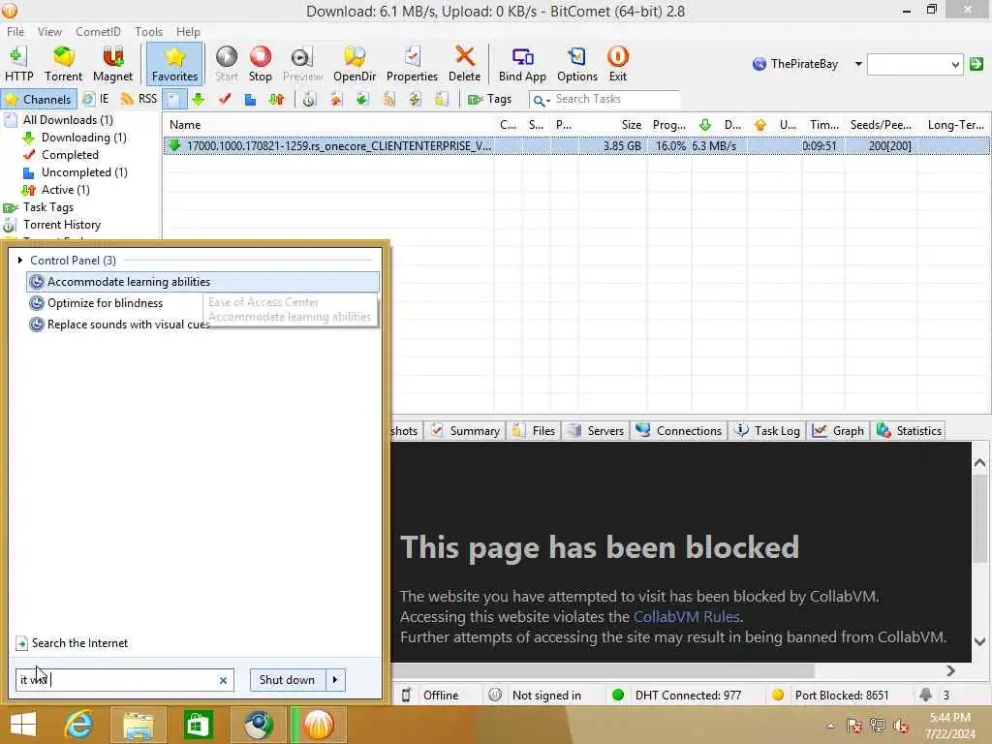Click the Seeds/Peers column header

[880, 125]
